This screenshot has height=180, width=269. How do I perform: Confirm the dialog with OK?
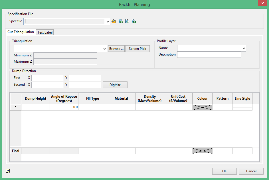pos(224,171)
